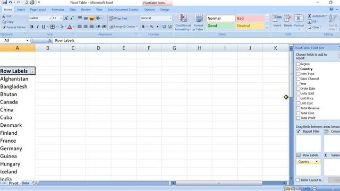Toggle Bold formatting
This screenshot has height=191, width=340.
click(32, 27)
